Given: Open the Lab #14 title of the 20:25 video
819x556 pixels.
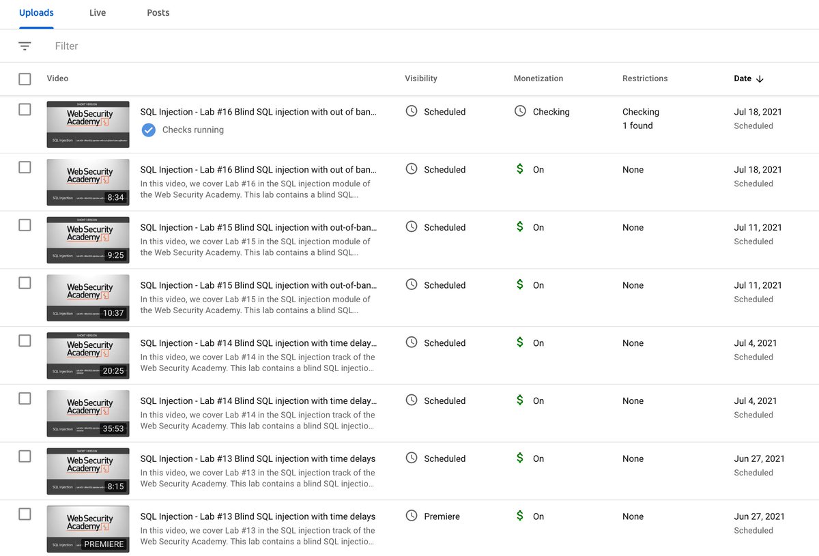Looking at the screenshot, I should tap(258, 343).
